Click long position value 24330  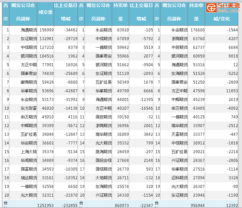(x=123, y=195)
